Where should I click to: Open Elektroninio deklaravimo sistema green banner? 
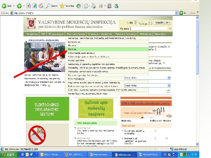coord(47,109)
